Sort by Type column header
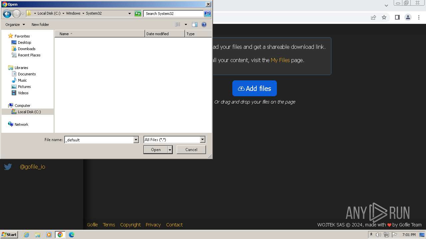The image size is (426, 239). [198, 34]
